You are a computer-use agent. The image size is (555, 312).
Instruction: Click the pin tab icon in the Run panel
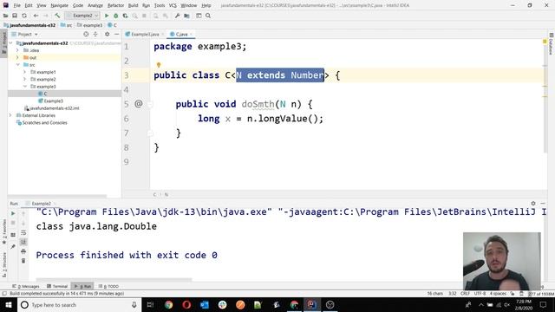click(x=13, y=246)
